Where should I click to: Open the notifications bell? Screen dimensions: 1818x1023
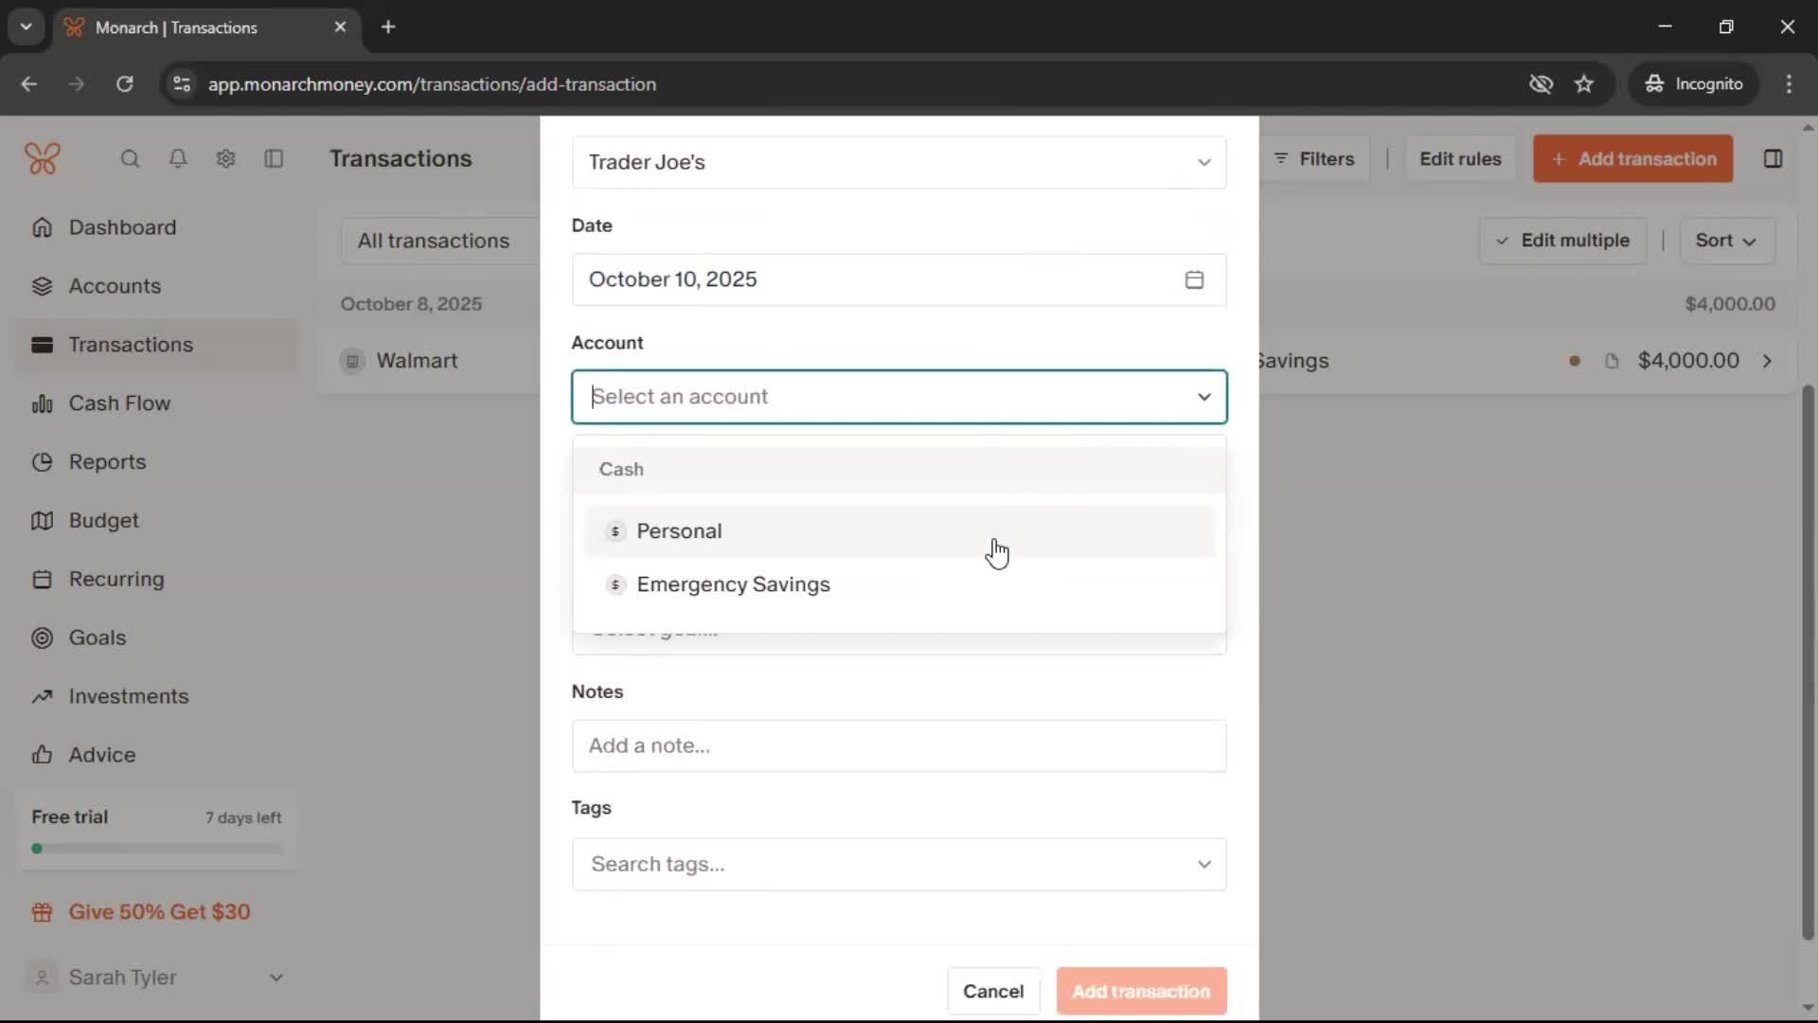[x=177, y=159]
